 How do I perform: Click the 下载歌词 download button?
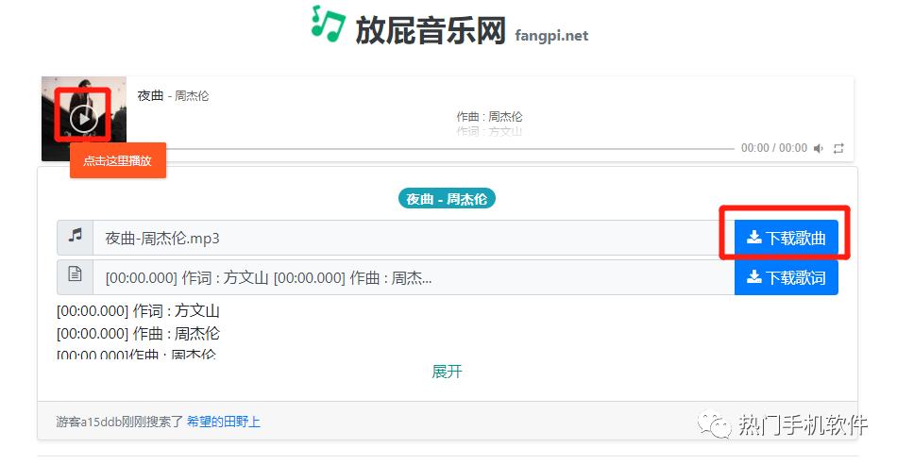pyautogui.click(x=786, y=277)
